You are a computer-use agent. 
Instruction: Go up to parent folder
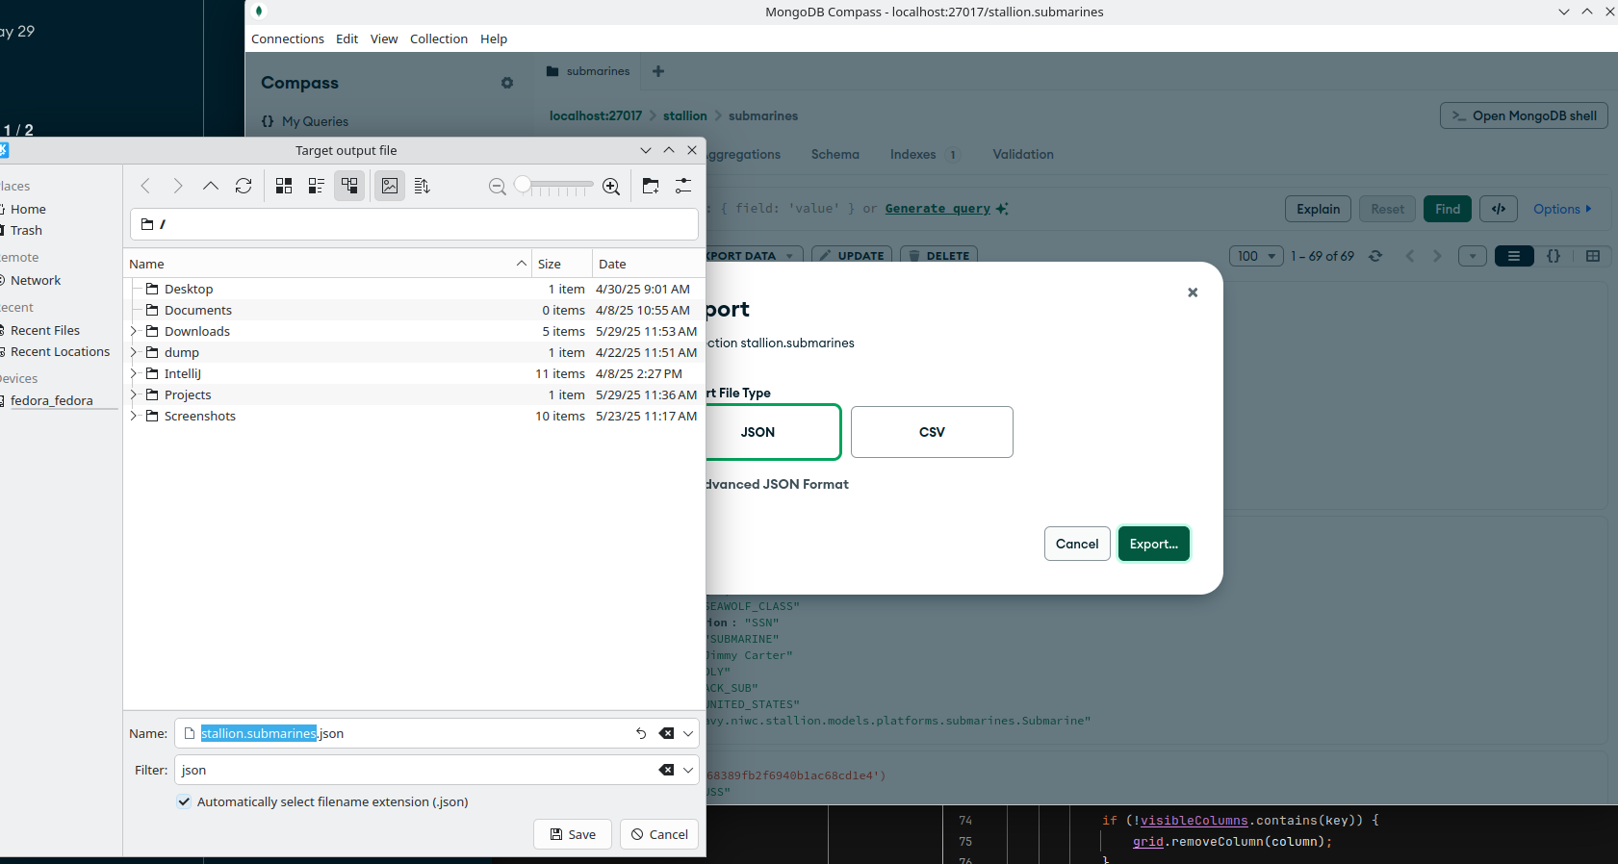[x=210, y=186]
